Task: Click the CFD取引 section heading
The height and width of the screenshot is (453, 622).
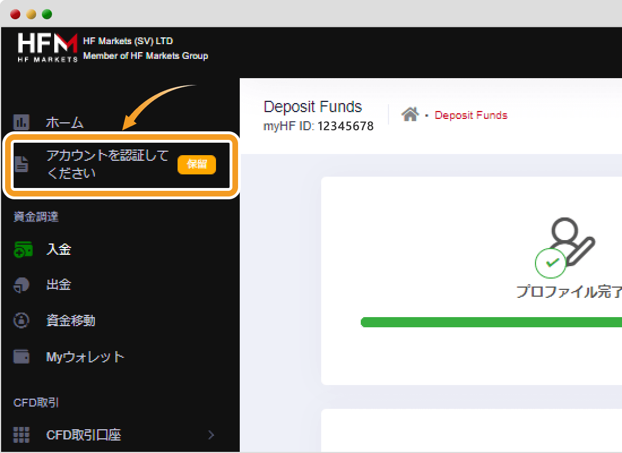Action: 36,403
